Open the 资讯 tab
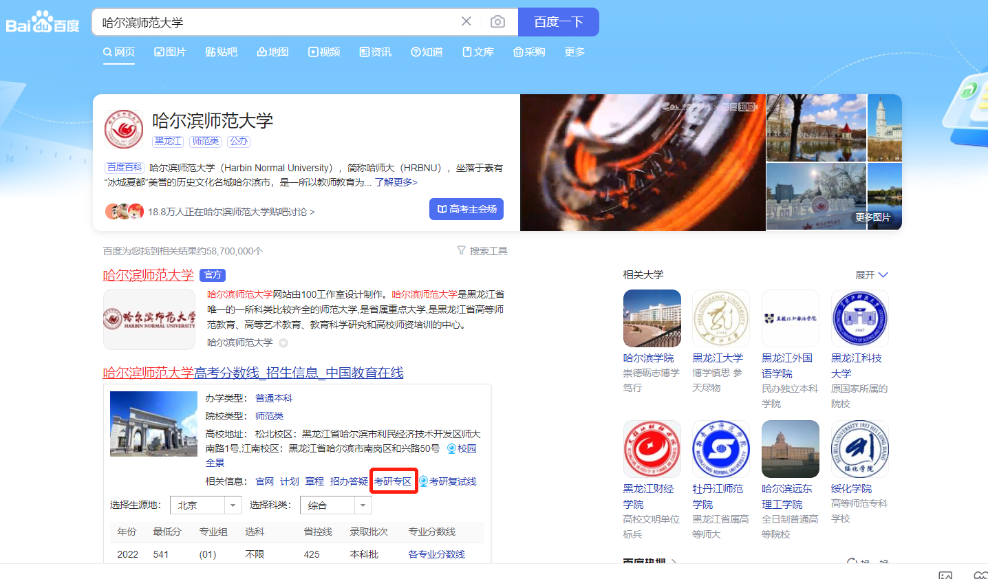Viewport: 988px width, 579px height. 376,52
